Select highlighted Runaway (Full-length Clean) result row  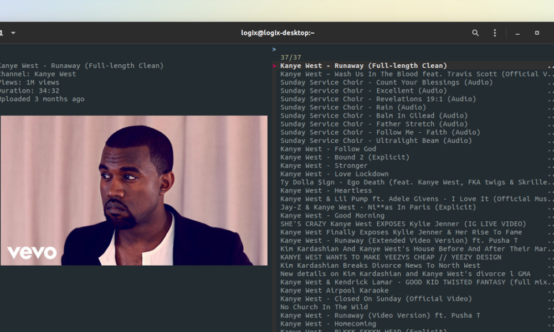pyautogui.click(x=413, y=66)
